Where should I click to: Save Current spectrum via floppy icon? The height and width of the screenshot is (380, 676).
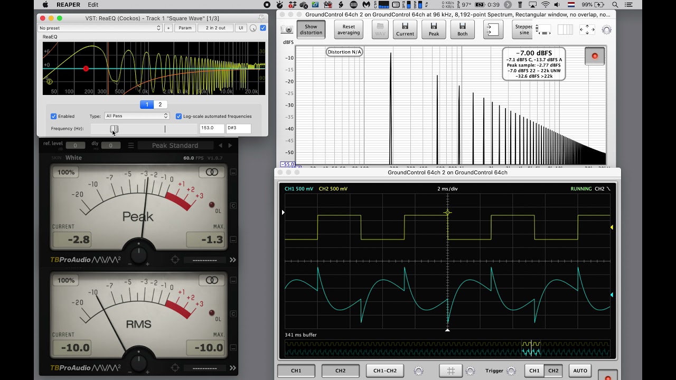click(x=405, y=29)
